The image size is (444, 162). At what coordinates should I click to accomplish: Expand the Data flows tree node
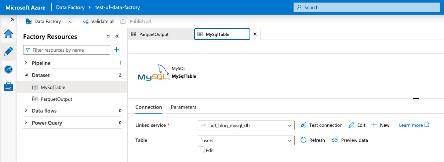pyautogui.click(x=26, y=111)
